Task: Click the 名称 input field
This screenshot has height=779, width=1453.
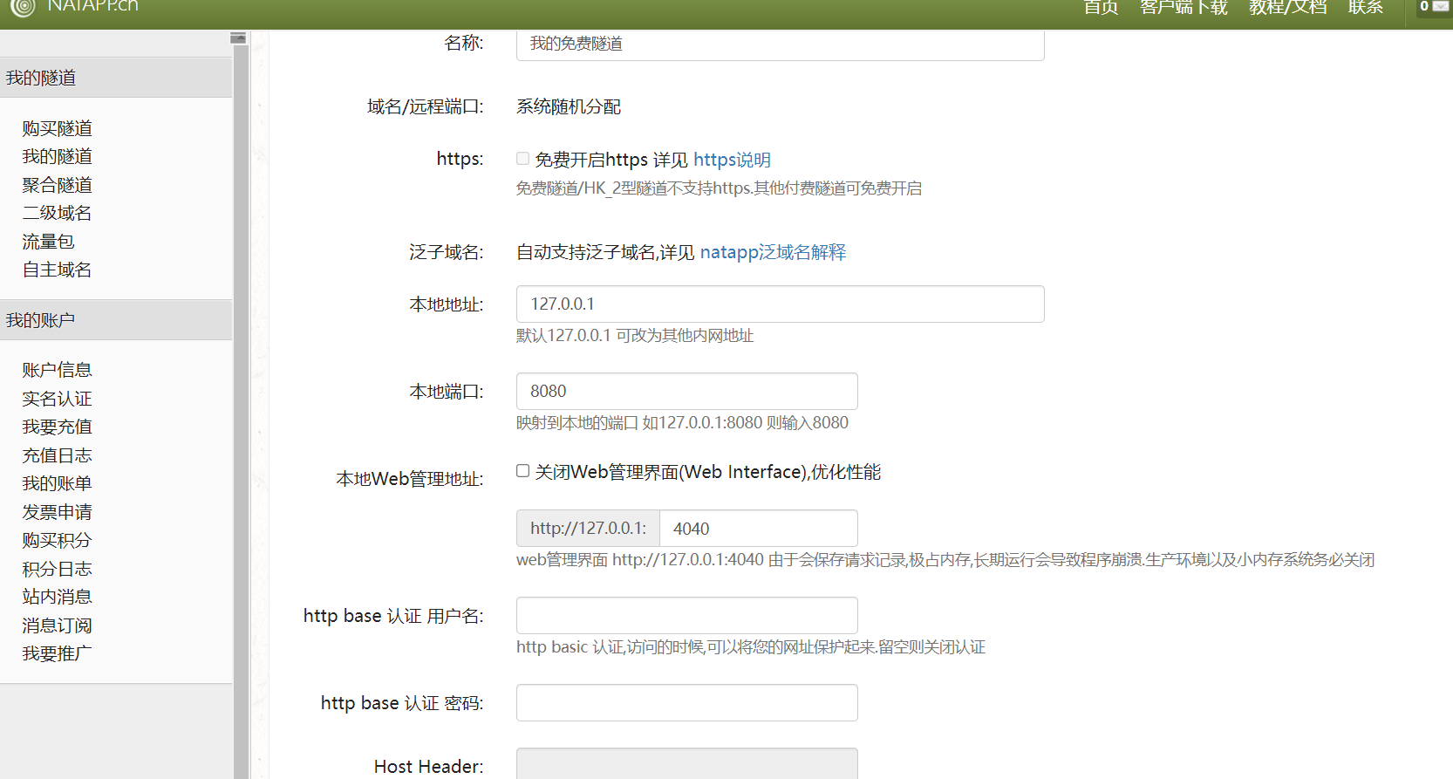Action: click(x=780, y=44)
